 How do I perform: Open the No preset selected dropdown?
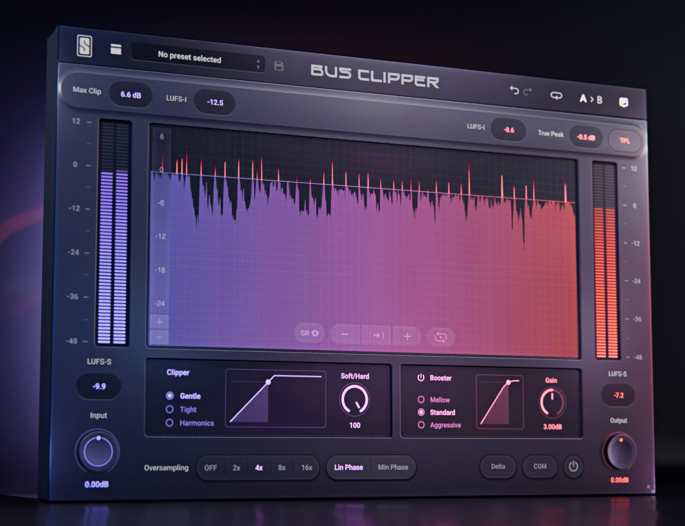point(190,59)
